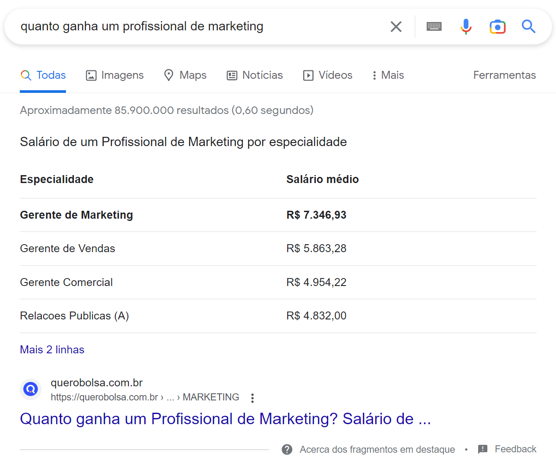
Task: Open the Maps results tab
Action: [185, 75]
